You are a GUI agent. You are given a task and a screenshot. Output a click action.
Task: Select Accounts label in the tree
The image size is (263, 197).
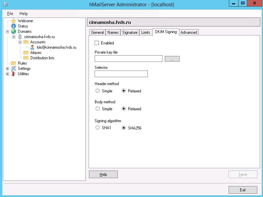point(38,42)
